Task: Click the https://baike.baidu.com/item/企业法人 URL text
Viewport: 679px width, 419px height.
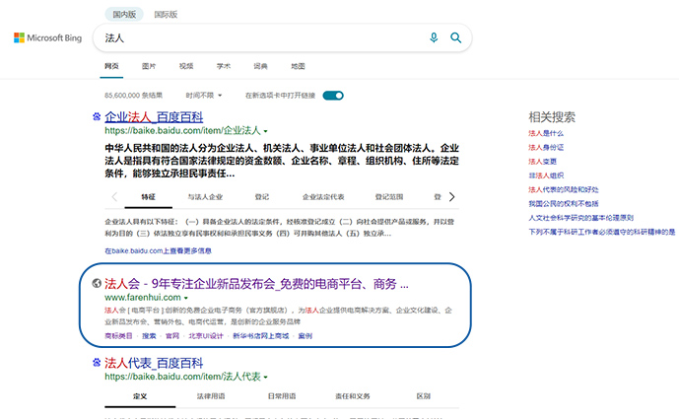Action: tap(182, 130)
